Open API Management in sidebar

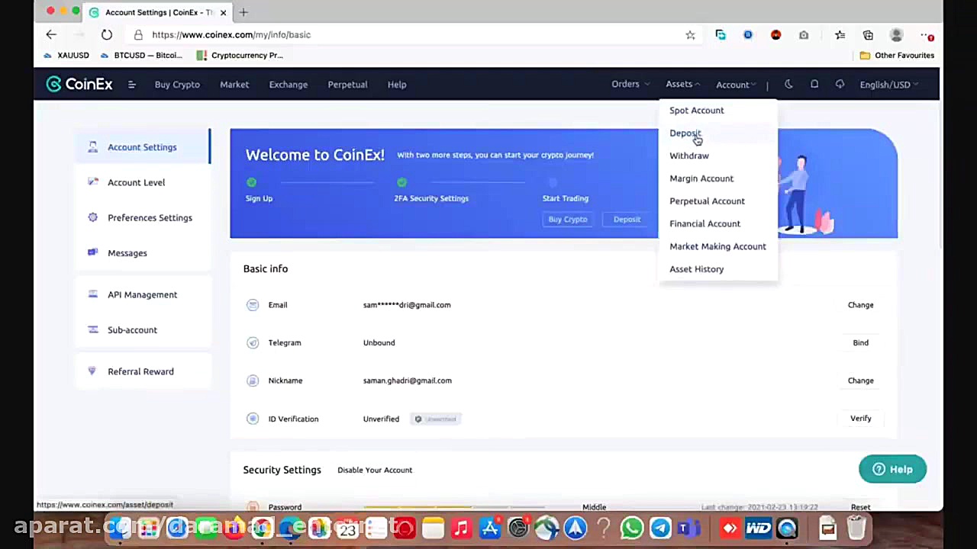pyautogui.click(x=142, y=294)
